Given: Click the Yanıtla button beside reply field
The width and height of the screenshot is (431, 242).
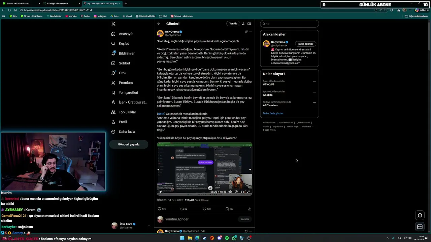Looking at the screenshot, I should point(245,219).
